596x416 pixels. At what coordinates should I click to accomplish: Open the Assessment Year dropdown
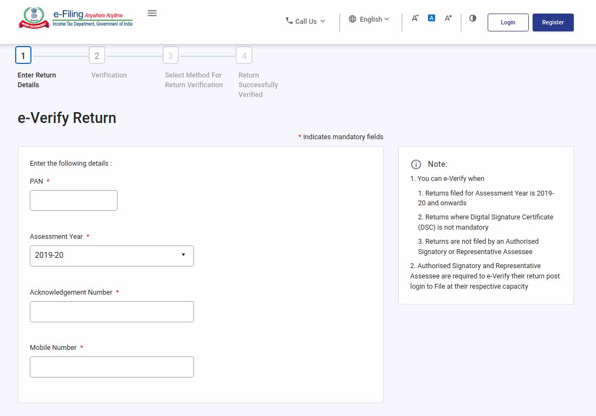[x=112, y=255]
